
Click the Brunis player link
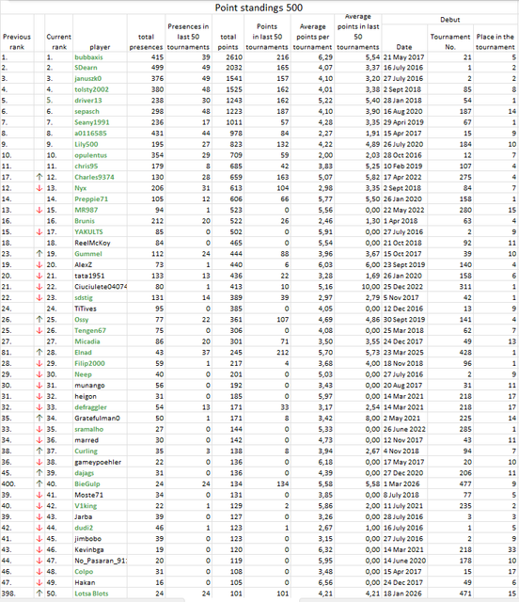click(x=85, y=221)
